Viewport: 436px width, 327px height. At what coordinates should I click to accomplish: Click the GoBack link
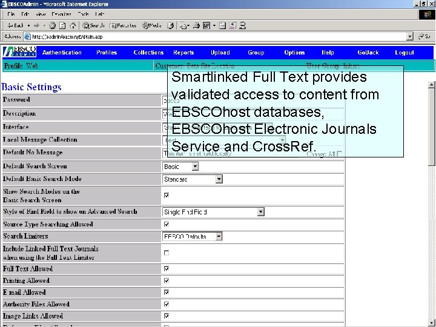[368, 52]
